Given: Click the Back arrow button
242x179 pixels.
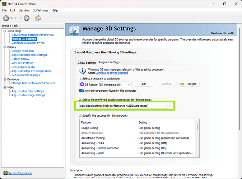Looking at the screenshot, I should pos(7,18).
